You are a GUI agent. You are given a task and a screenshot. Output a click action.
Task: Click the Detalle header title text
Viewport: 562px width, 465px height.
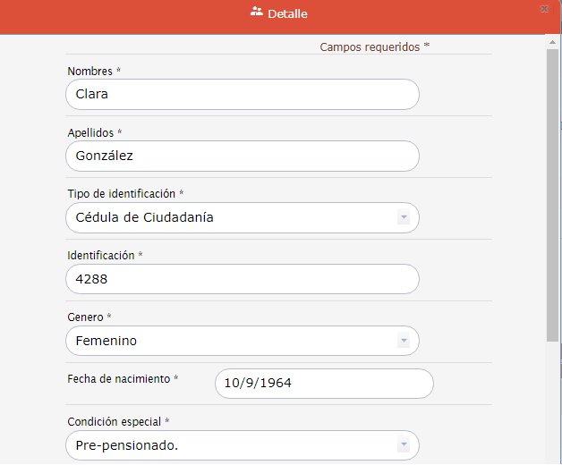pos(287,13)
